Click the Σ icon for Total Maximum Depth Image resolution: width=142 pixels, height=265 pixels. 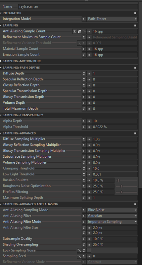point(84,109)
